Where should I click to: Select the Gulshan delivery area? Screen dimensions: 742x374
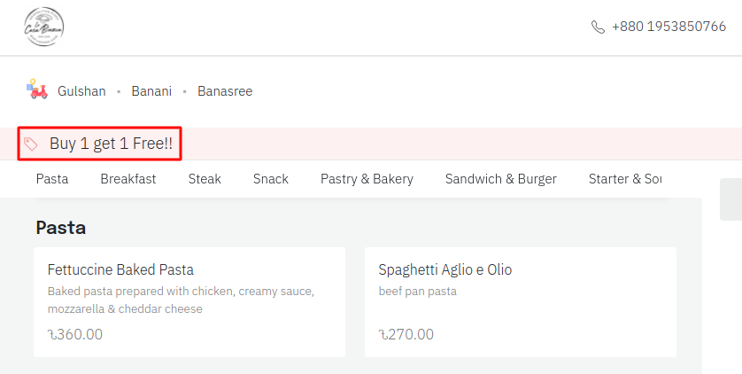coord(81,91)
